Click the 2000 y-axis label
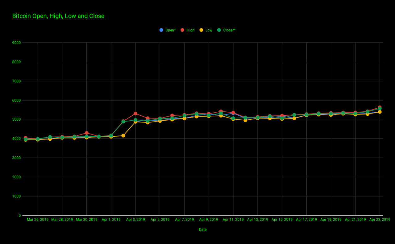 pyautogui.click(x=17, y=177)
